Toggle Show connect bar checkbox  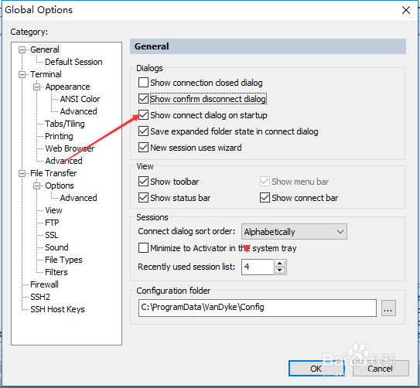point(265,198)
